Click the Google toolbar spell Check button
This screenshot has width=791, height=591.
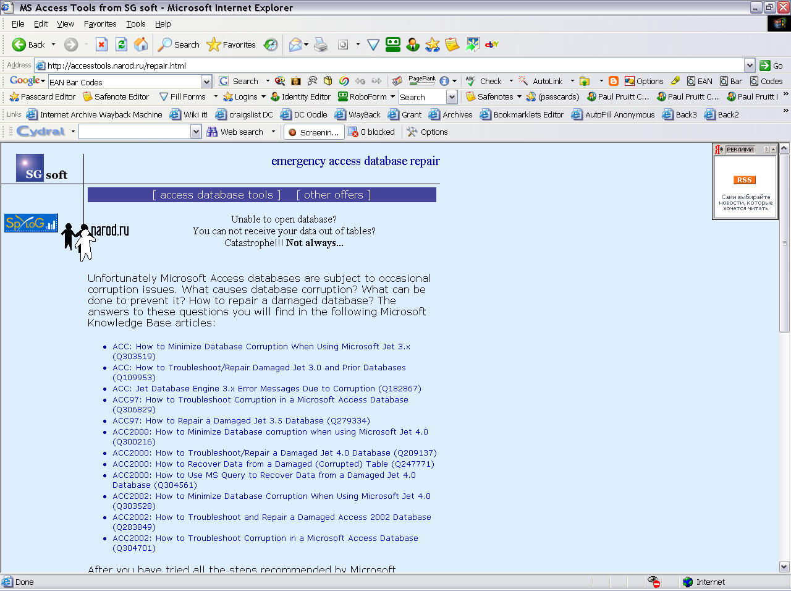pos(484,81)
